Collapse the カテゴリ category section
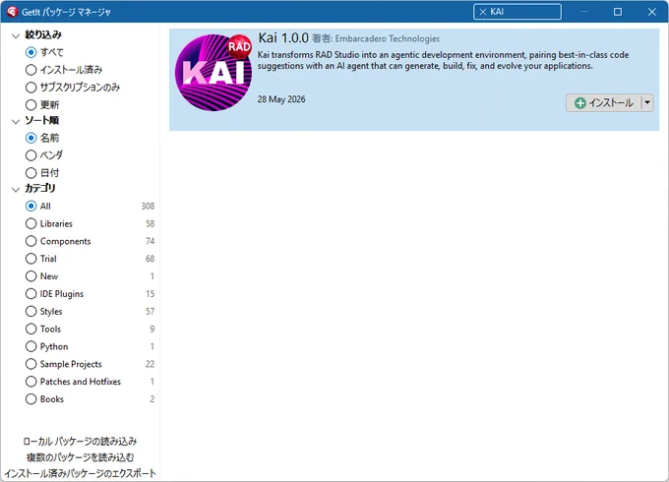The image size is (669, 482). pyautogui.click(x=16, y=189)
